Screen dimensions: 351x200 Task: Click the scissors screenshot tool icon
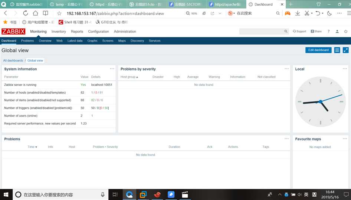[x=307, y=13]
